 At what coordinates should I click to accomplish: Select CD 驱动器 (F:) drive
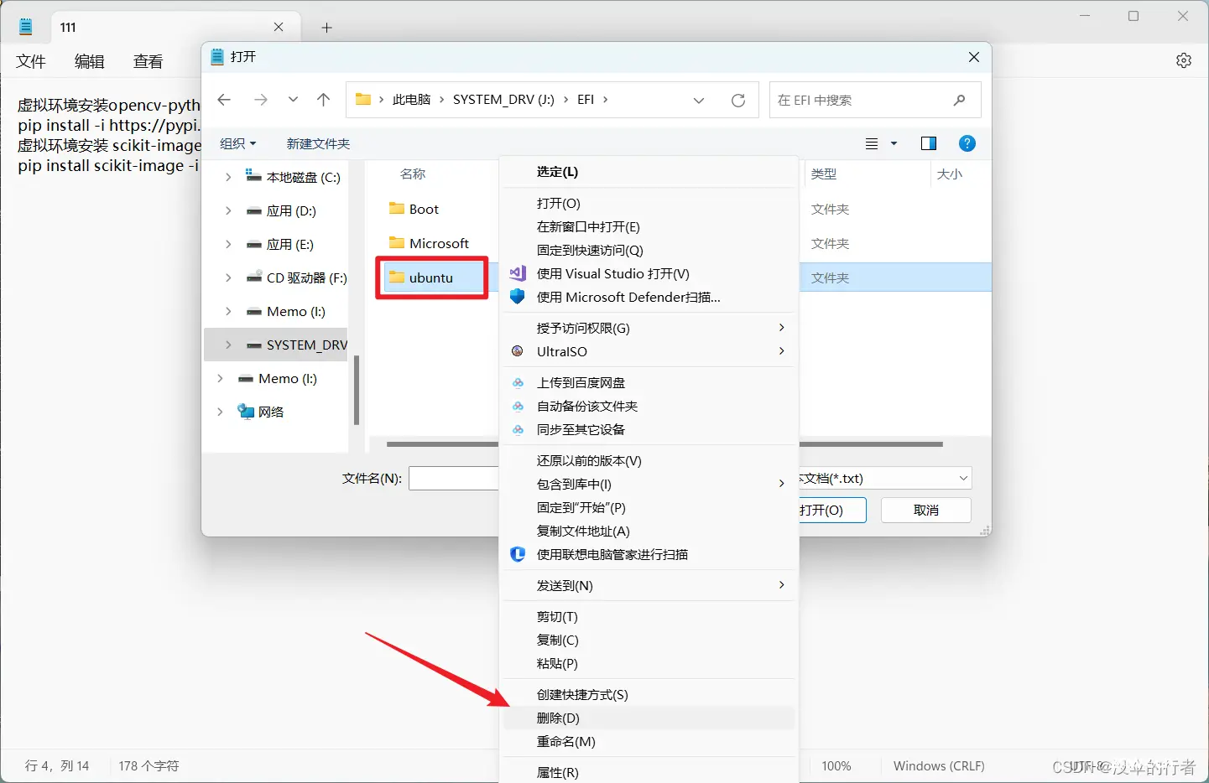296,277
